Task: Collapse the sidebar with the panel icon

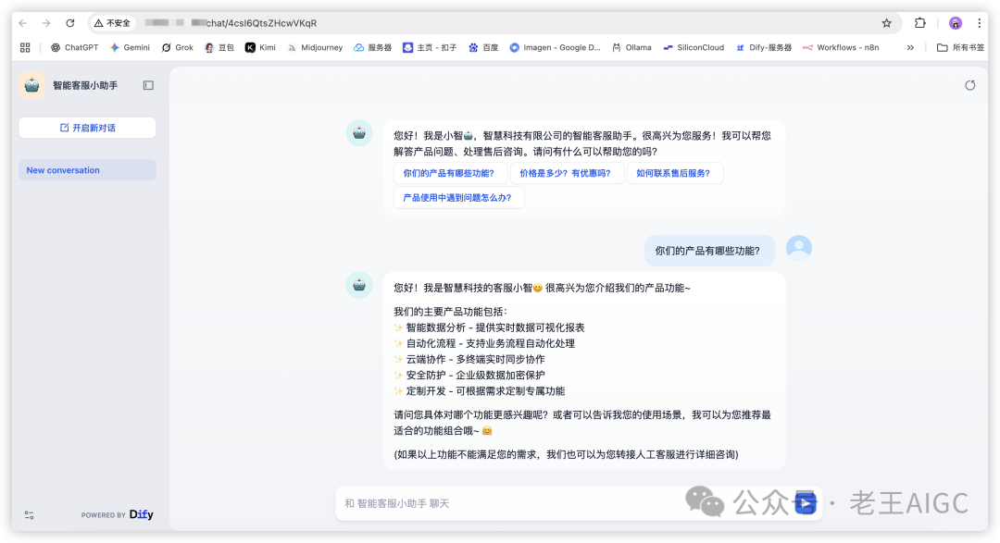Action: click(148, 85)
